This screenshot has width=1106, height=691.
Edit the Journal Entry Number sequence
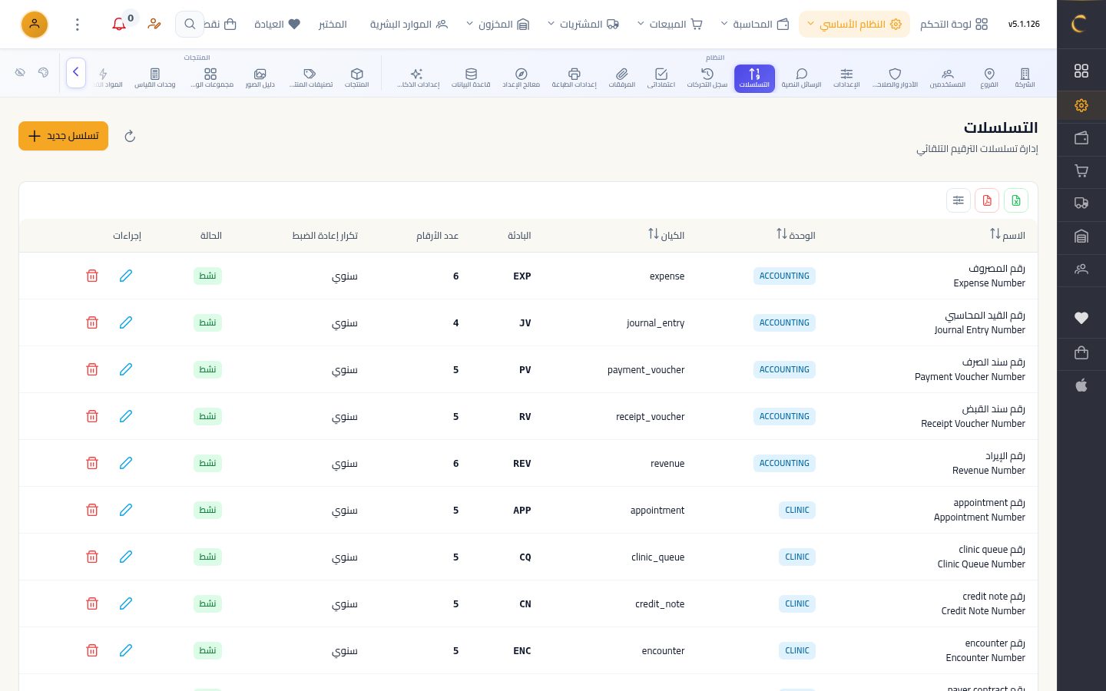(x=126, y=322)
